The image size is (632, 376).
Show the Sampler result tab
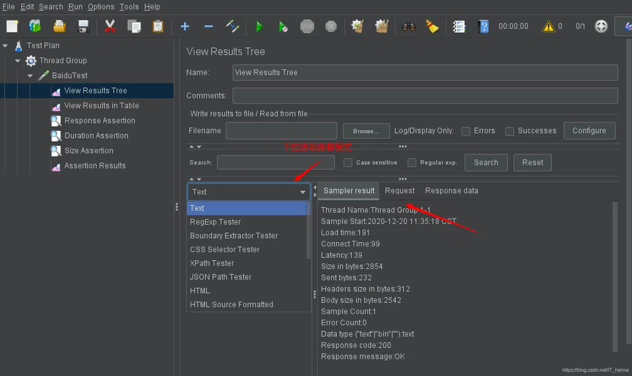click(349, 191)
